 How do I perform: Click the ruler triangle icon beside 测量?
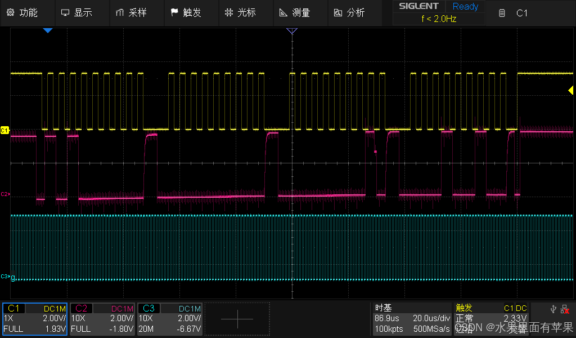click(283, 13)
